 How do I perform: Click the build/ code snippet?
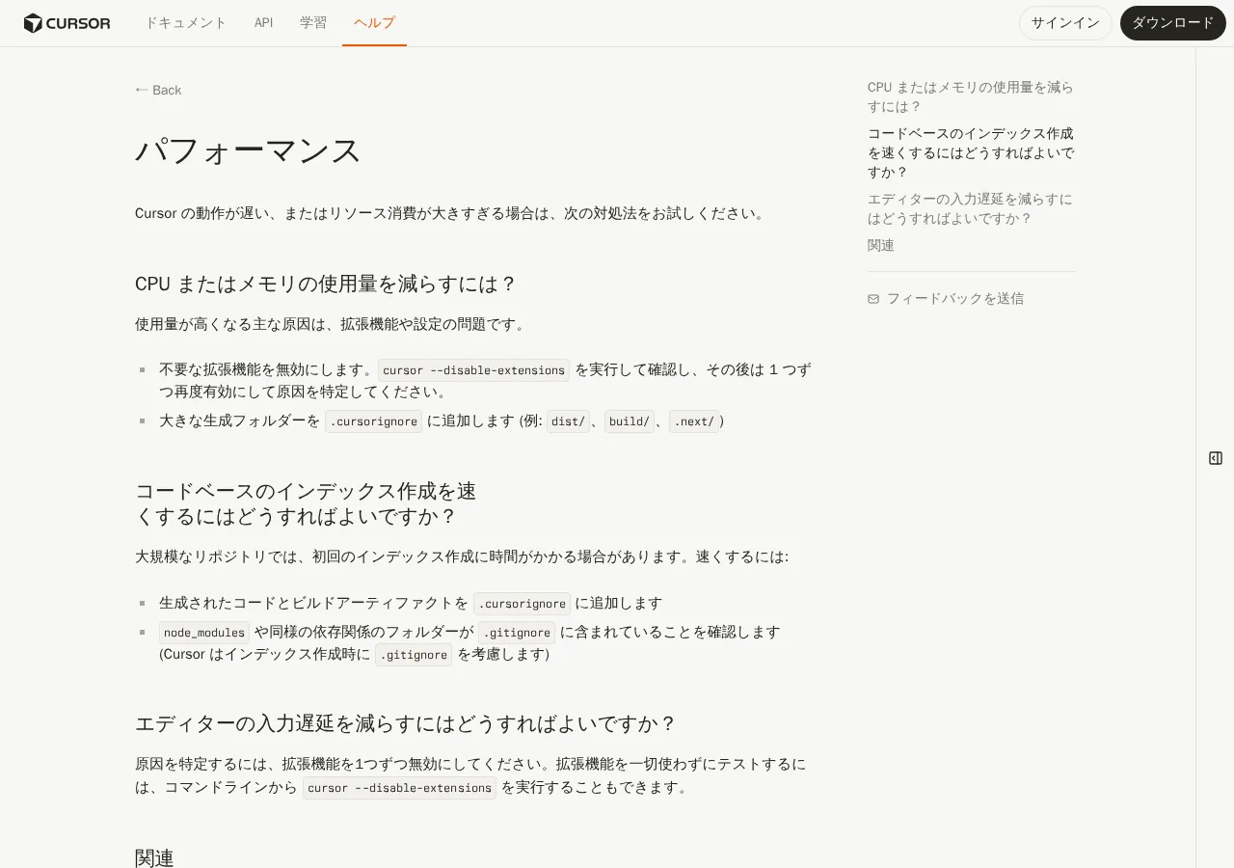(x=630, y=421)
